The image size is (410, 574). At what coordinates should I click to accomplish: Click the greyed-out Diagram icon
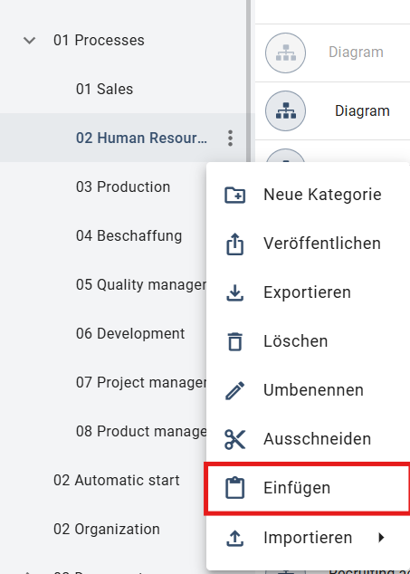[x=285, y=53]
